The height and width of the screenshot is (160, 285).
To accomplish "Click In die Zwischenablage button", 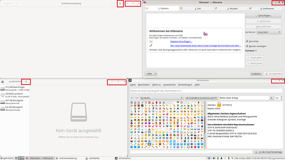I will [268, 152].
